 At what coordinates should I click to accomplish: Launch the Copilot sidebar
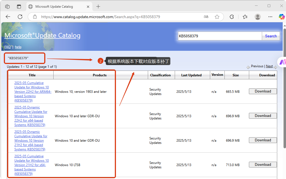pyautogui.click(x=282, y=17)
